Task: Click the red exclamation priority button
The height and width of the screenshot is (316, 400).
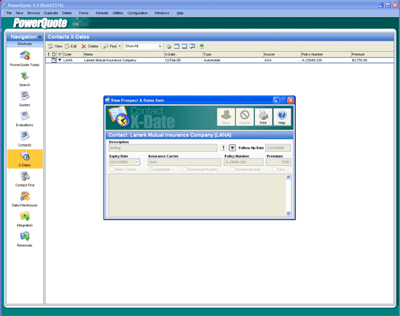Action: (x=223, y=148)
